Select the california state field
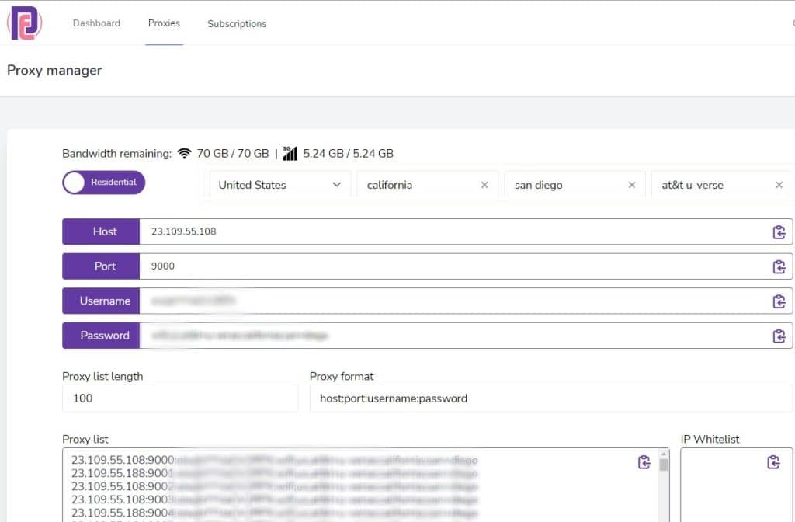This screenshot has width=795, height=522. pos(428,185)
